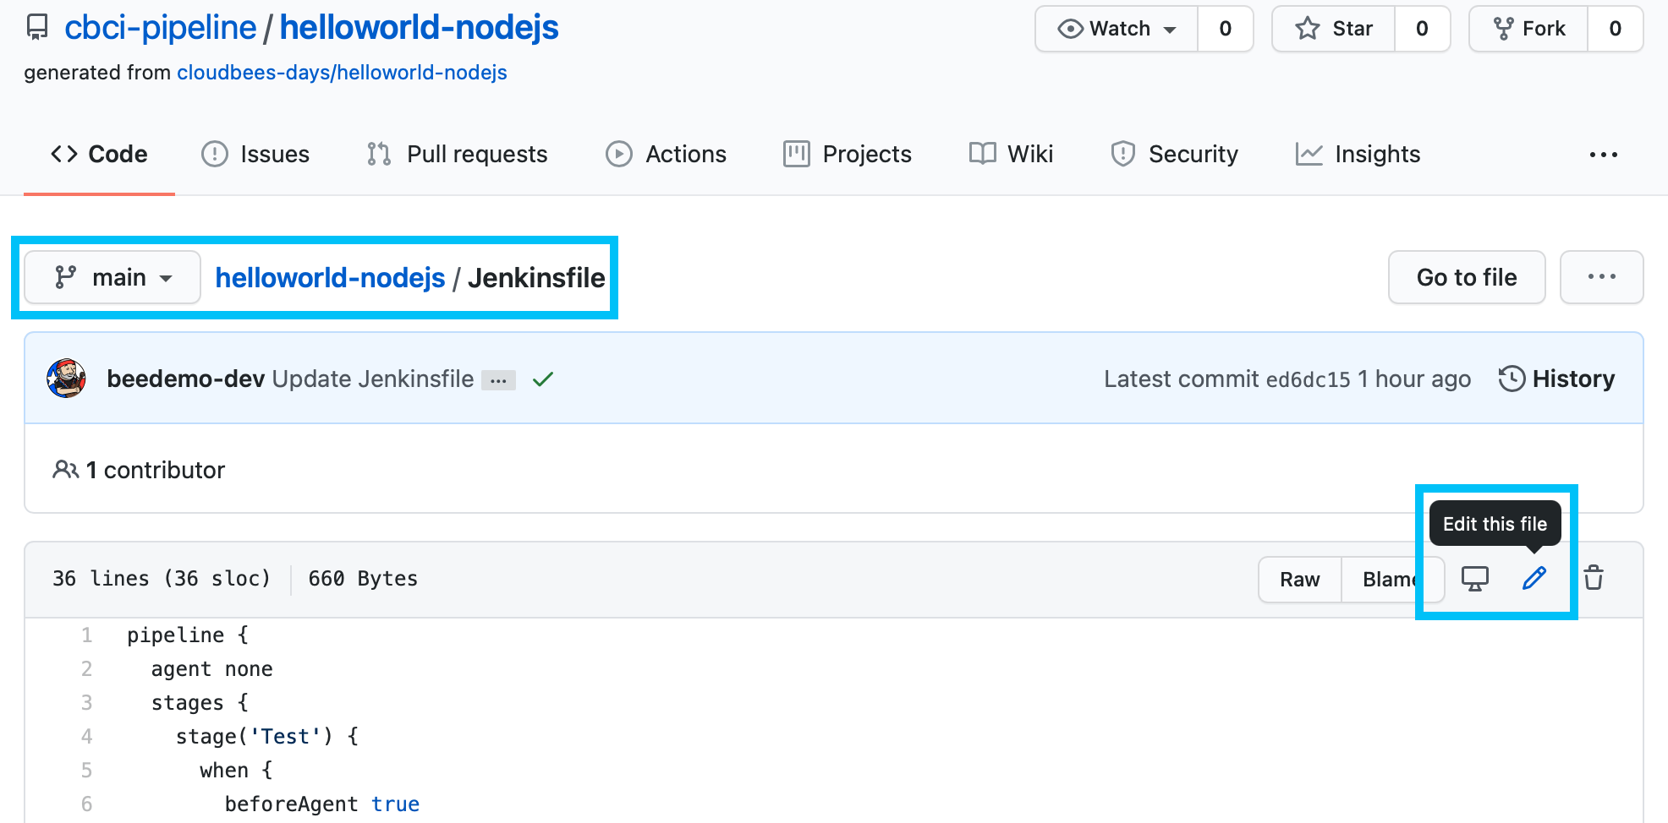Open the main branch selector dropdown

[112, 277]
